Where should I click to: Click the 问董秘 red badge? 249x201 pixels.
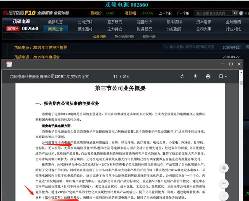tap(13, 29)
